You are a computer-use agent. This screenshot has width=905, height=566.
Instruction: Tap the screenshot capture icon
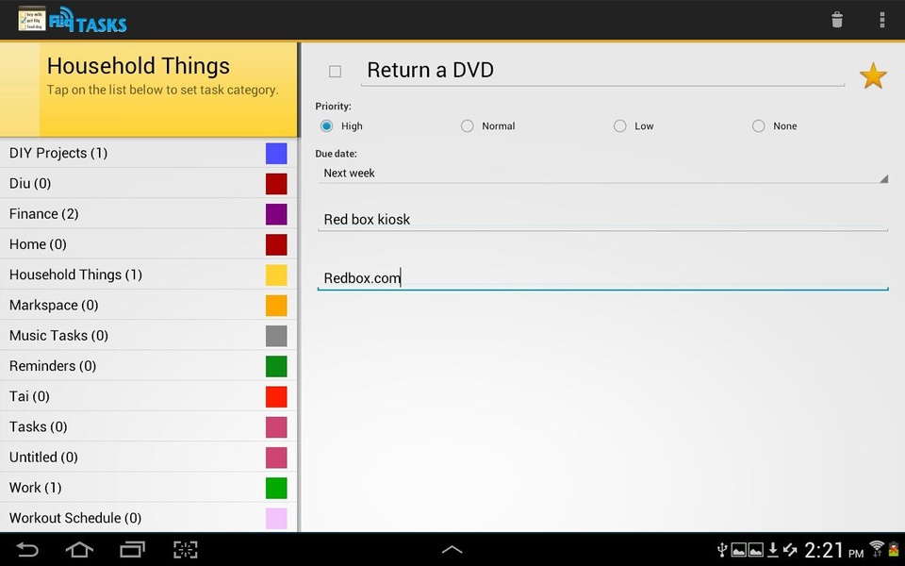click(x=186, y=549)
